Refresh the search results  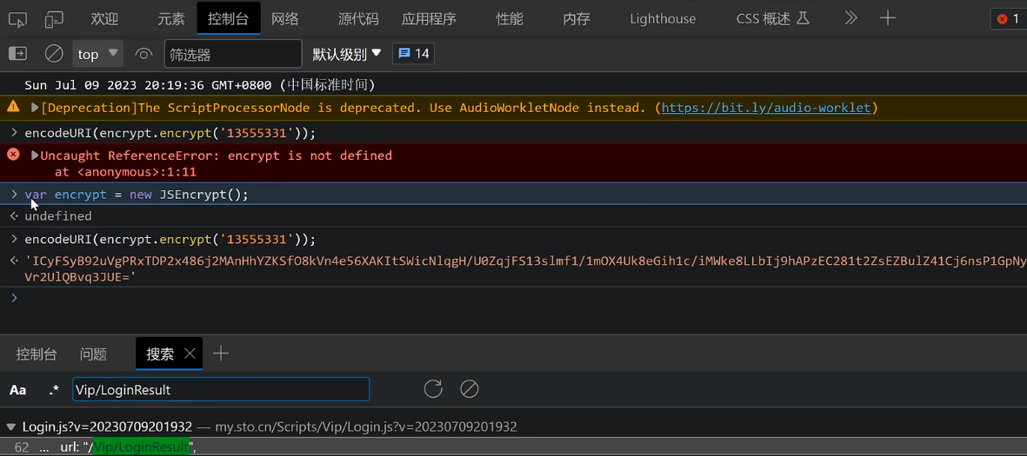(x=433, y=389)
